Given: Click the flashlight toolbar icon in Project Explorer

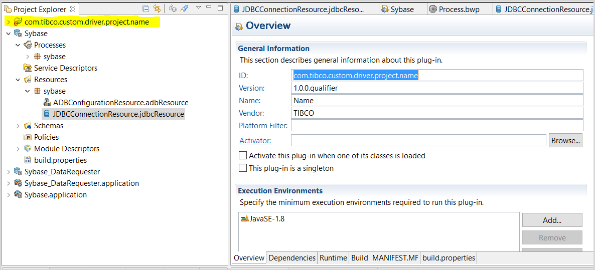Looking at the screenshot, I should coord(184,9).
